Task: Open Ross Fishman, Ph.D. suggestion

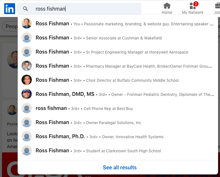Action: [x=118, y=137]
